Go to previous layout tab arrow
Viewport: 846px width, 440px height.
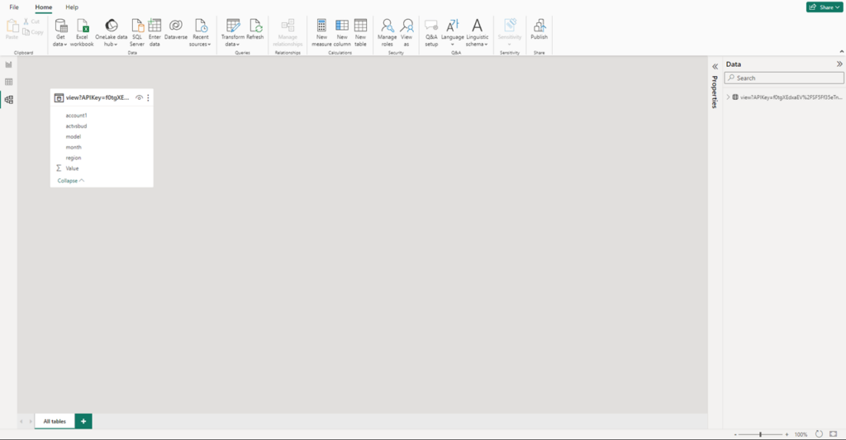pos(21,422)
